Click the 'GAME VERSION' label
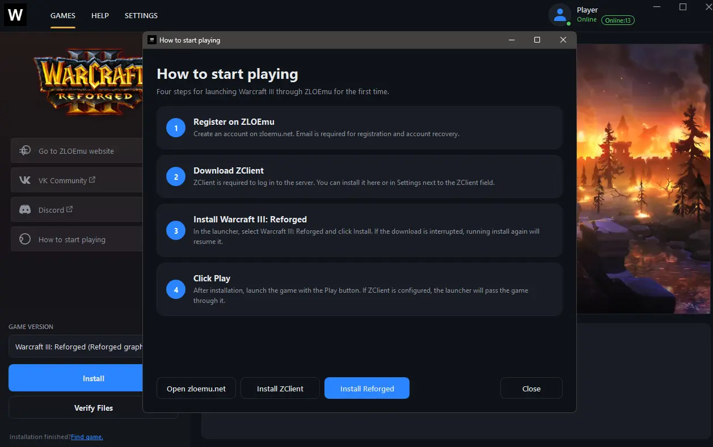 31,327
